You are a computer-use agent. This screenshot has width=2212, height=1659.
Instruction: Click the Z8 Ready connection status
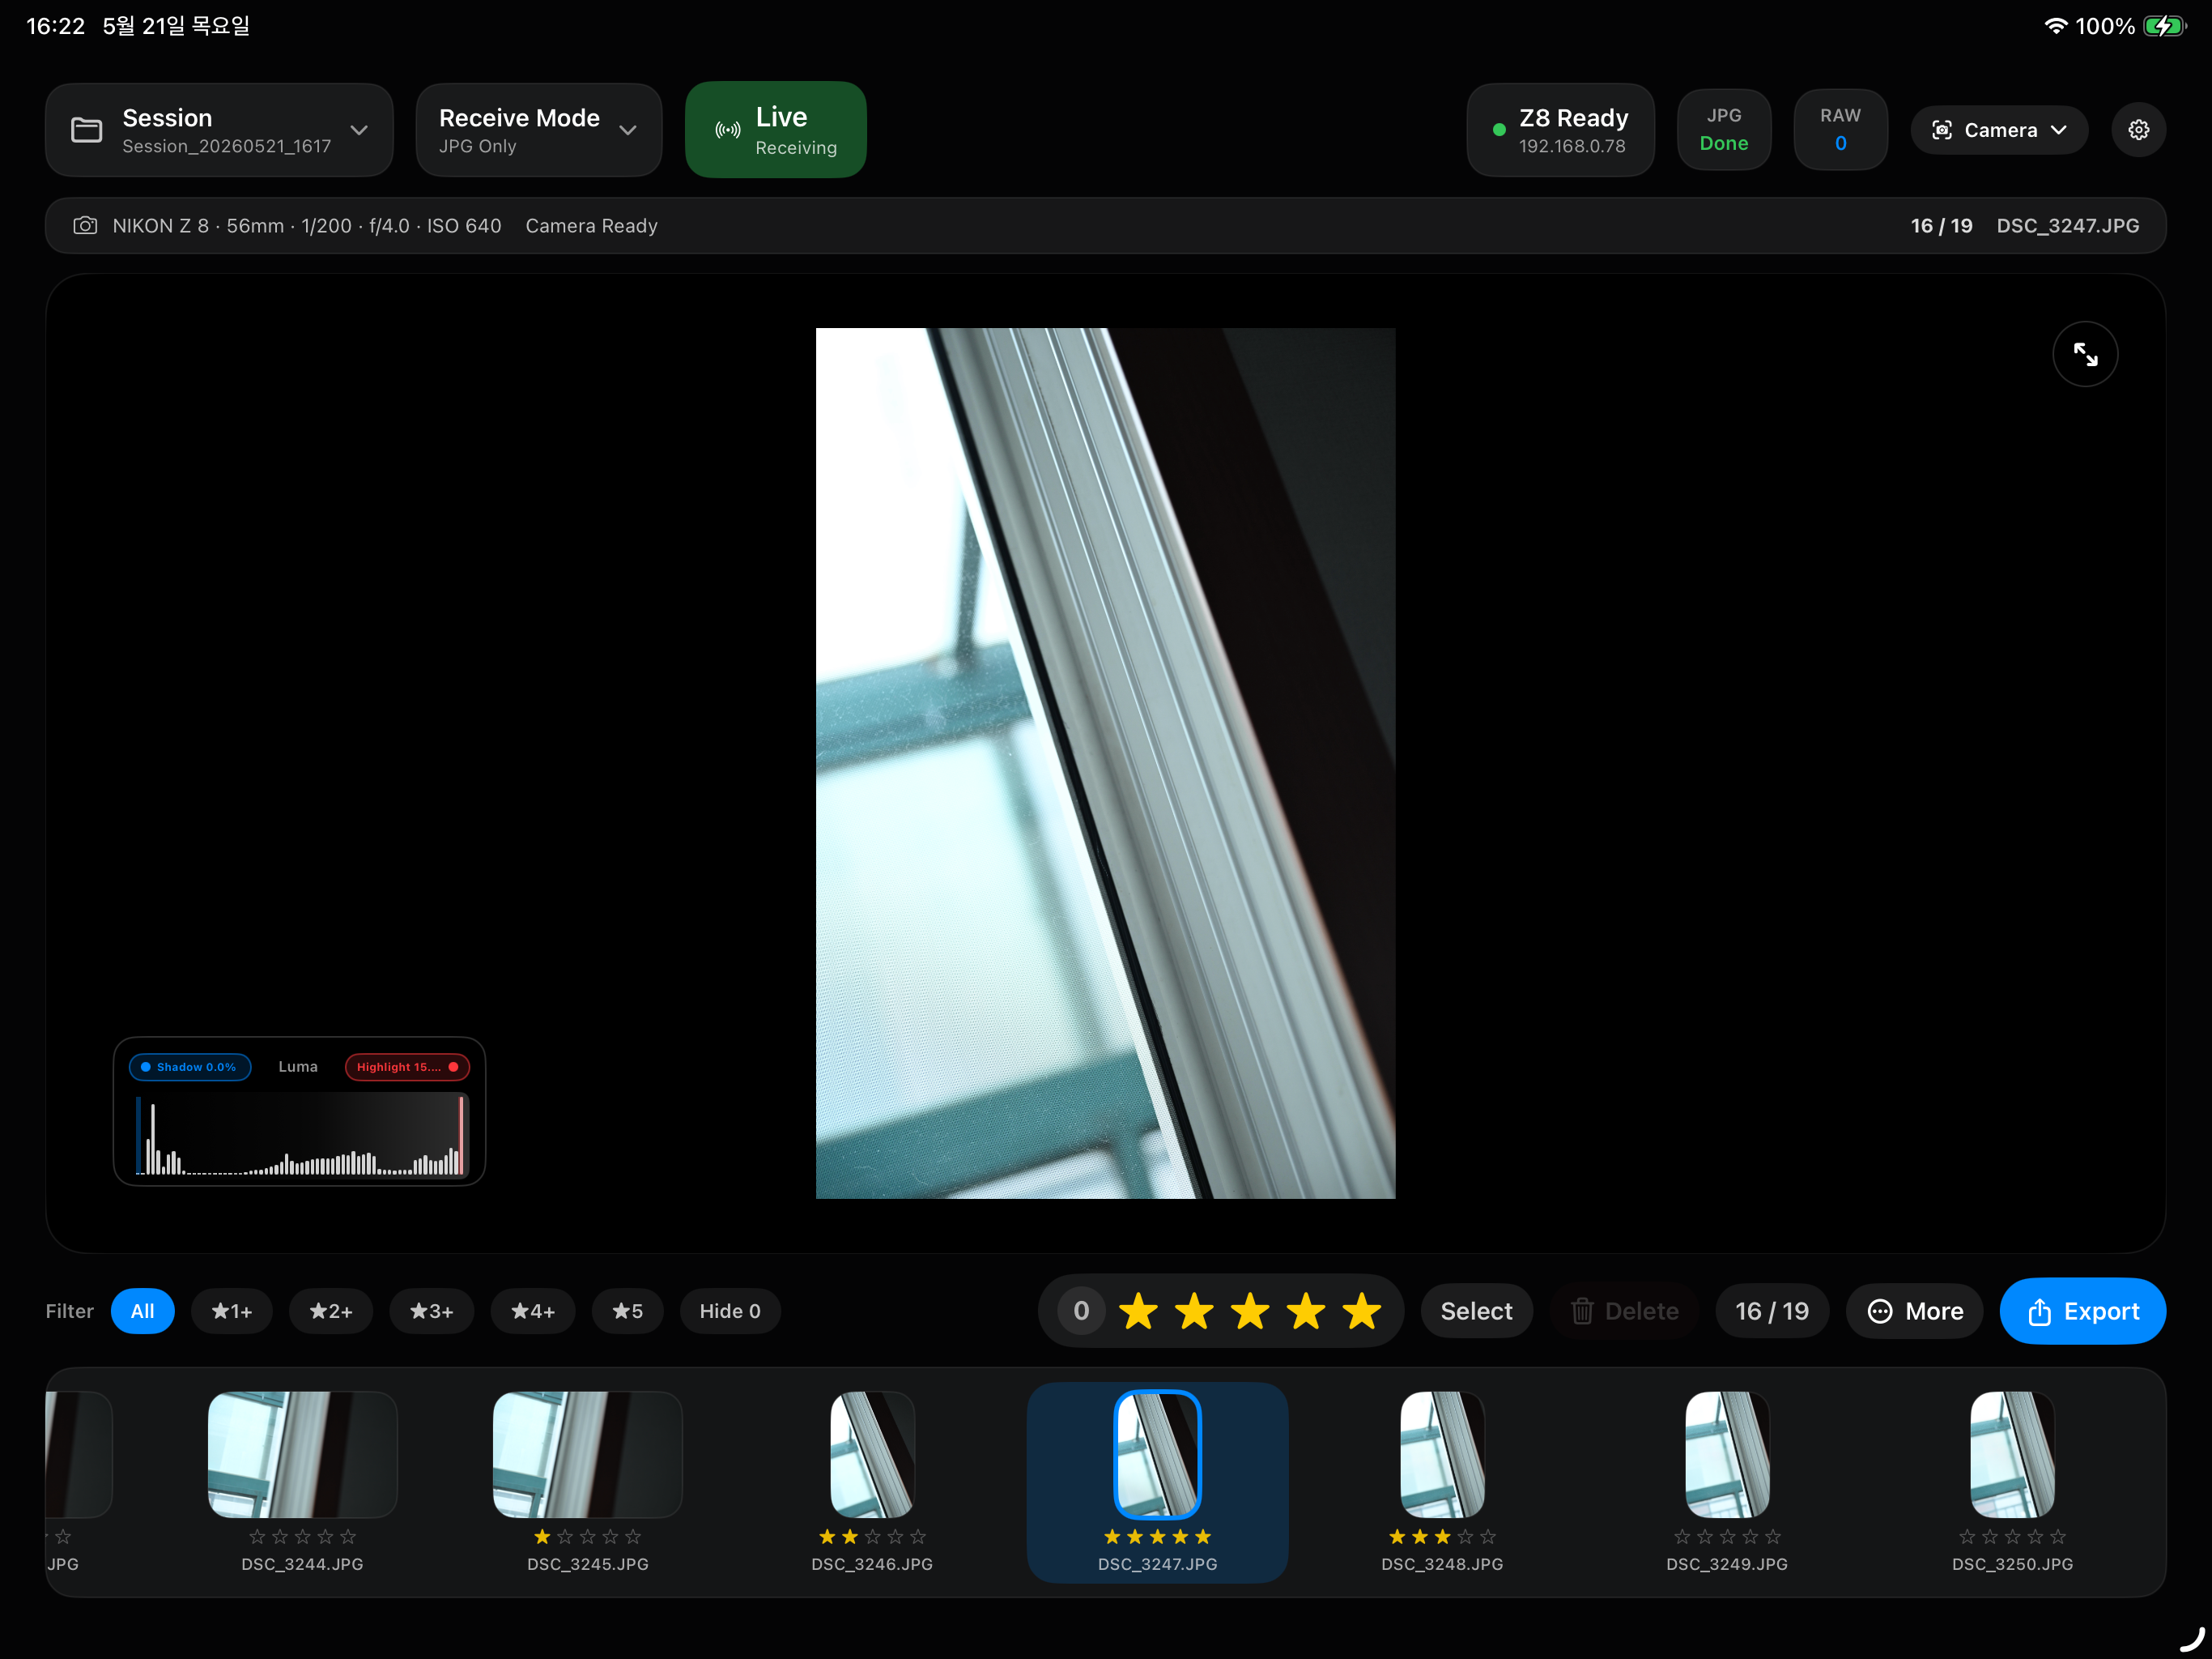tap(1560, 130)
